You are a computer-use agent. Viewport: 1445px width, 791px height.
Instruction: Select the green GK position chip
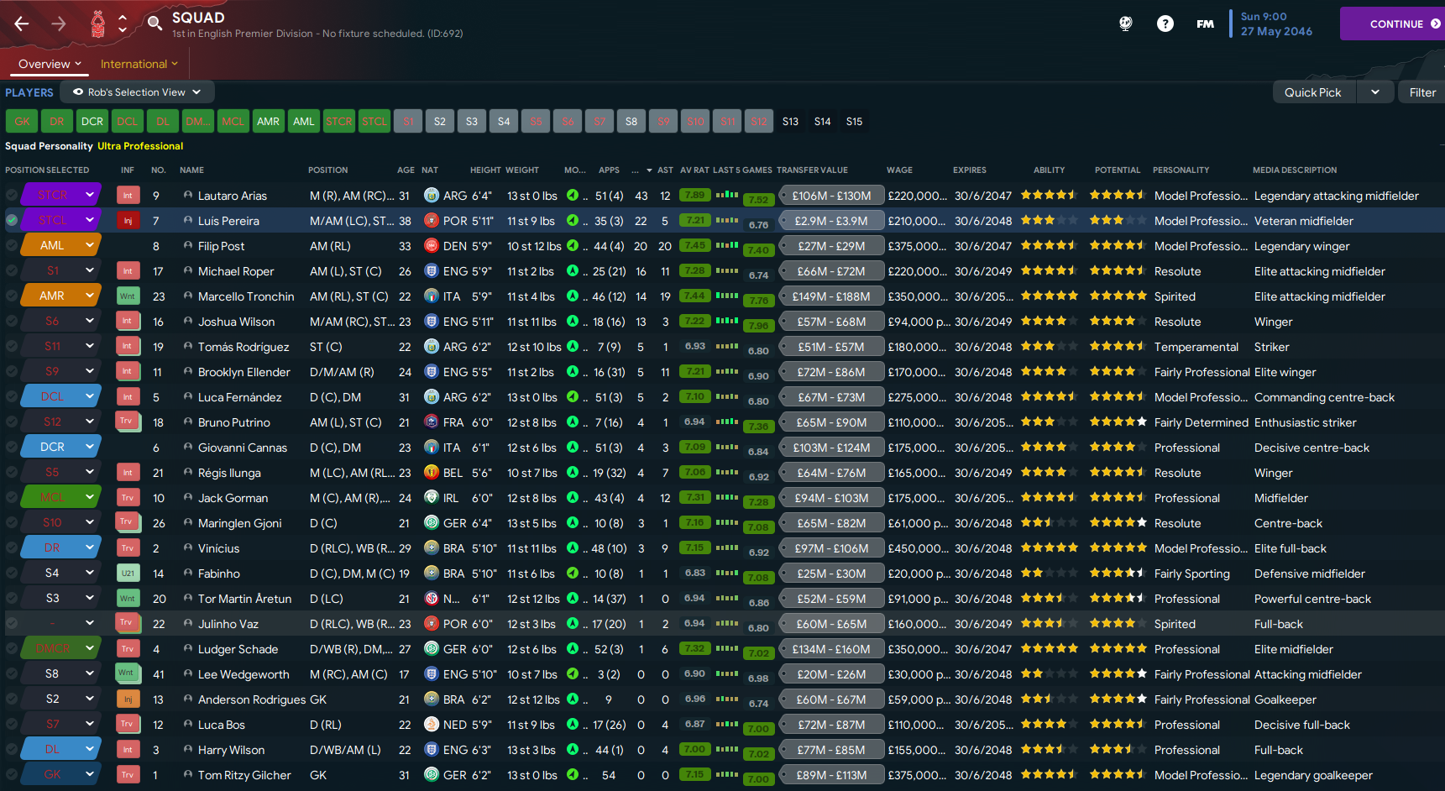[x=22, y=122]
